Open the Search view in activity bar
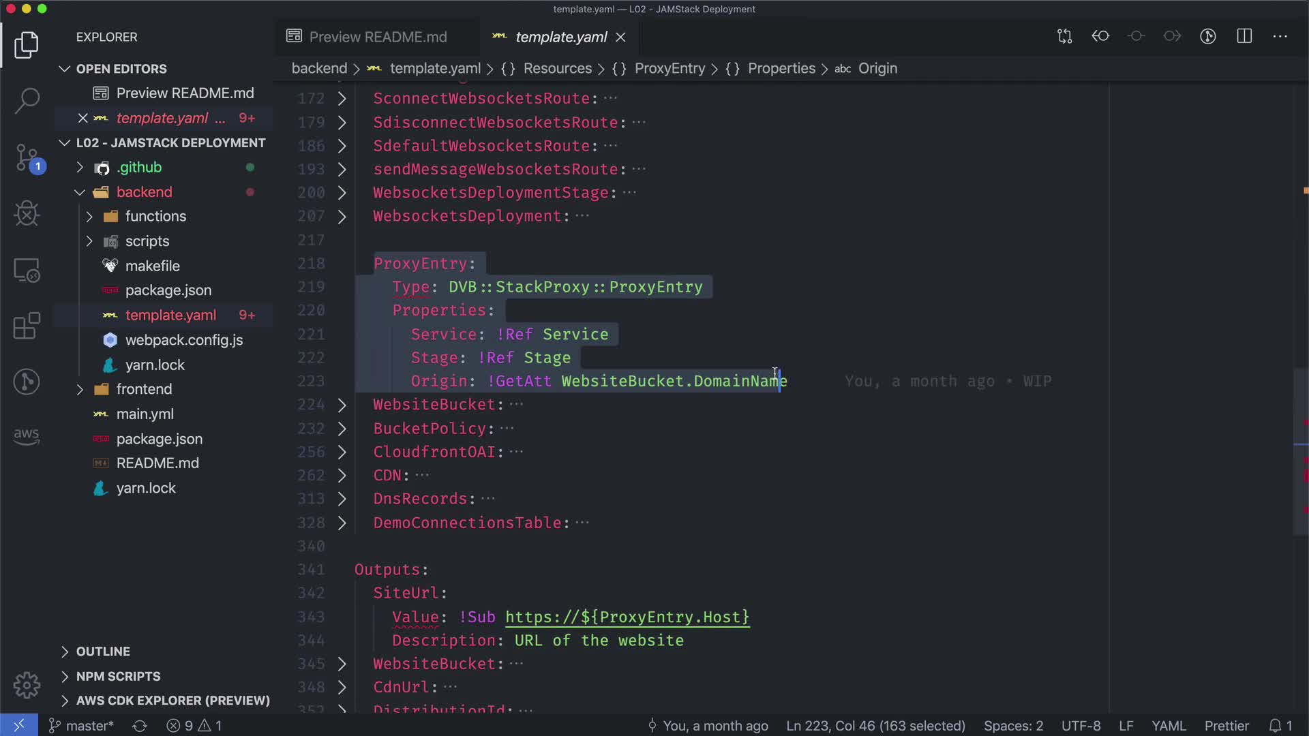Image resolution: width=1309 pixels, height=736 pixels. click(27, 100)
